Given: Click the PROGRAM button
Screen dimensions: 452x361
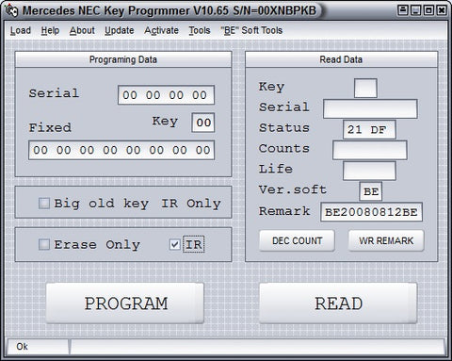Looking at the screenshot, I should 125,304.
